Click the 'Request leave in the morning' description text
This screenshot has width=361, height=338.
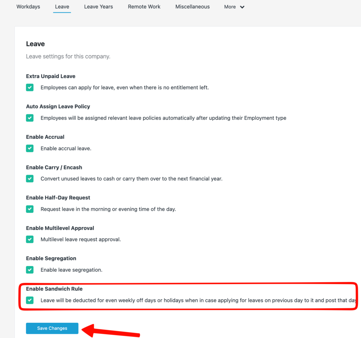click(x=108, y=209)
